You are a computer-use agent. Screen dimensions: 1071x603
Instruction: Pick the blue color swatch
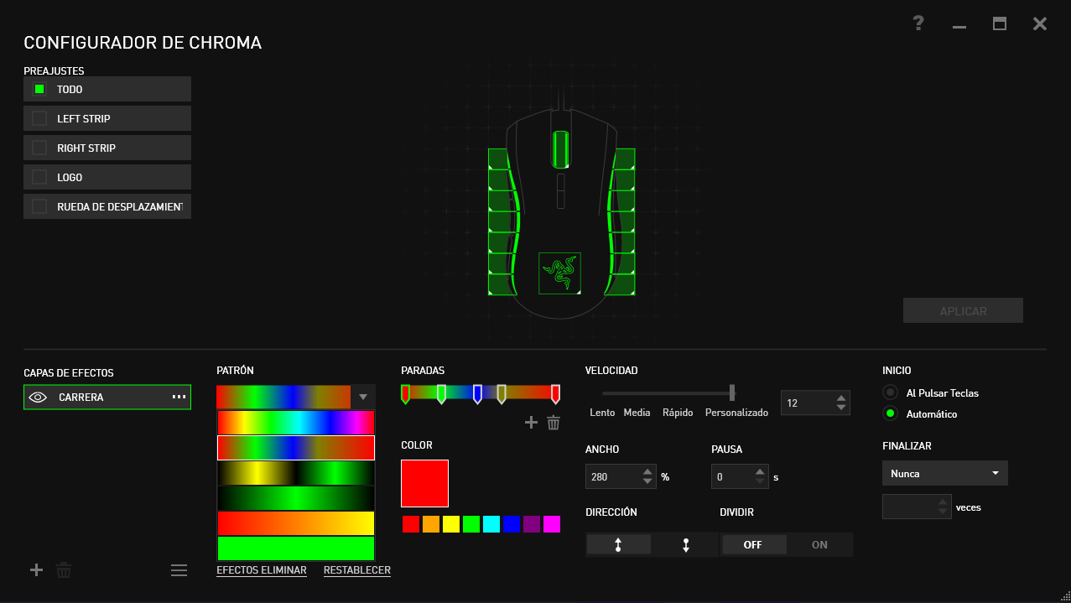pos(512,524)
